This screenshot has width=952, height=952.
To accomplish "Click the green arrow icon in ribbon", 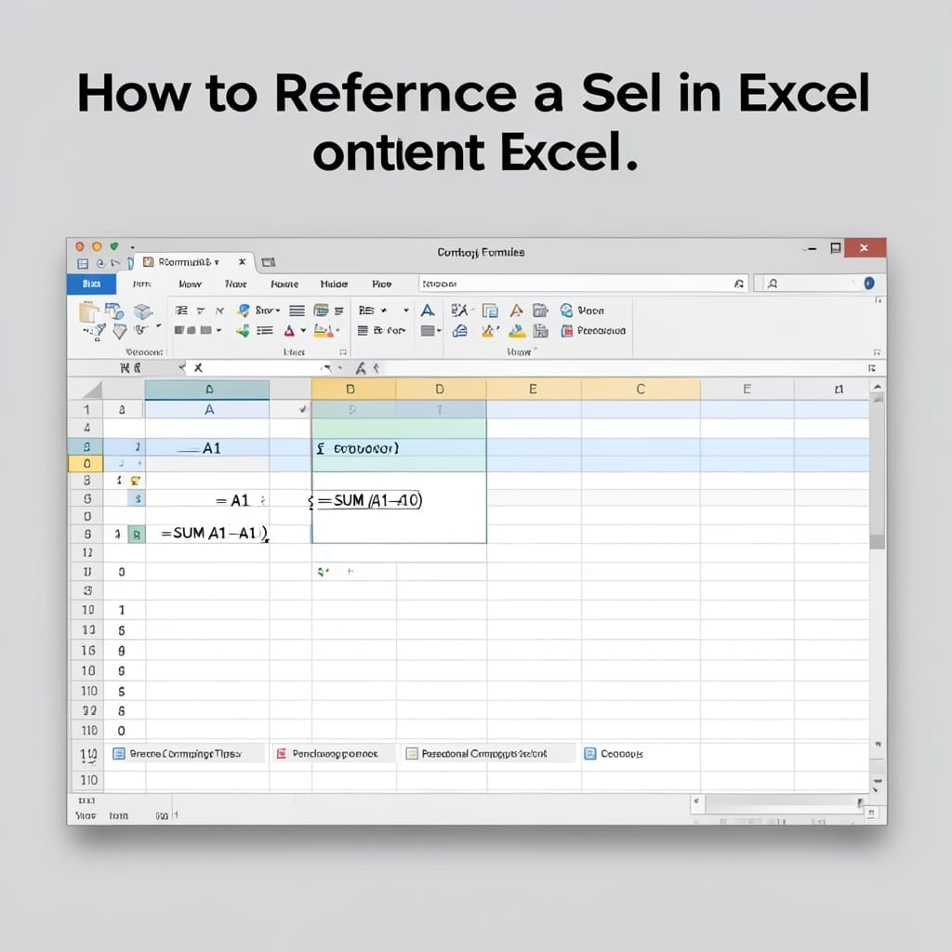I will [x=243, y=330].
